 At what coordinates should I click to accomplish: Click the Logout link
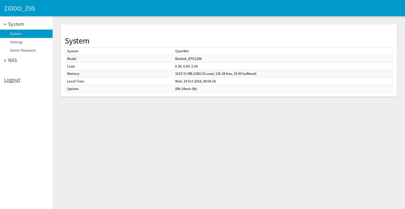[x=12, y=80]
